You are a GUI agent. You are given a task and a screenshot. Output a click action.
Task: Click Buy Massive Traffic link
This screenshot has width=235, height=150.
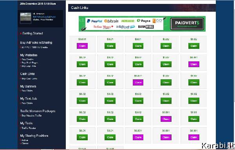point(31,116)
